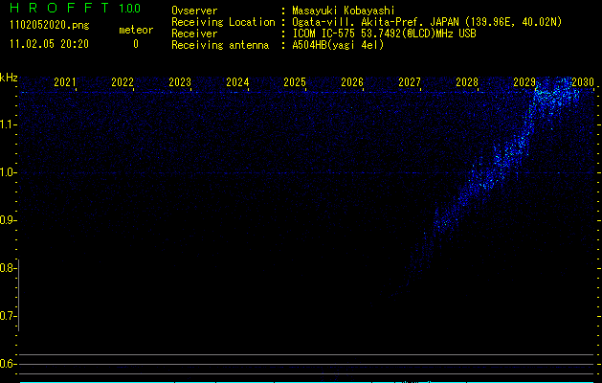Click the HROFFT 1.0.0 title text
This screenshot has width=602, height=383.
[76, 8]
